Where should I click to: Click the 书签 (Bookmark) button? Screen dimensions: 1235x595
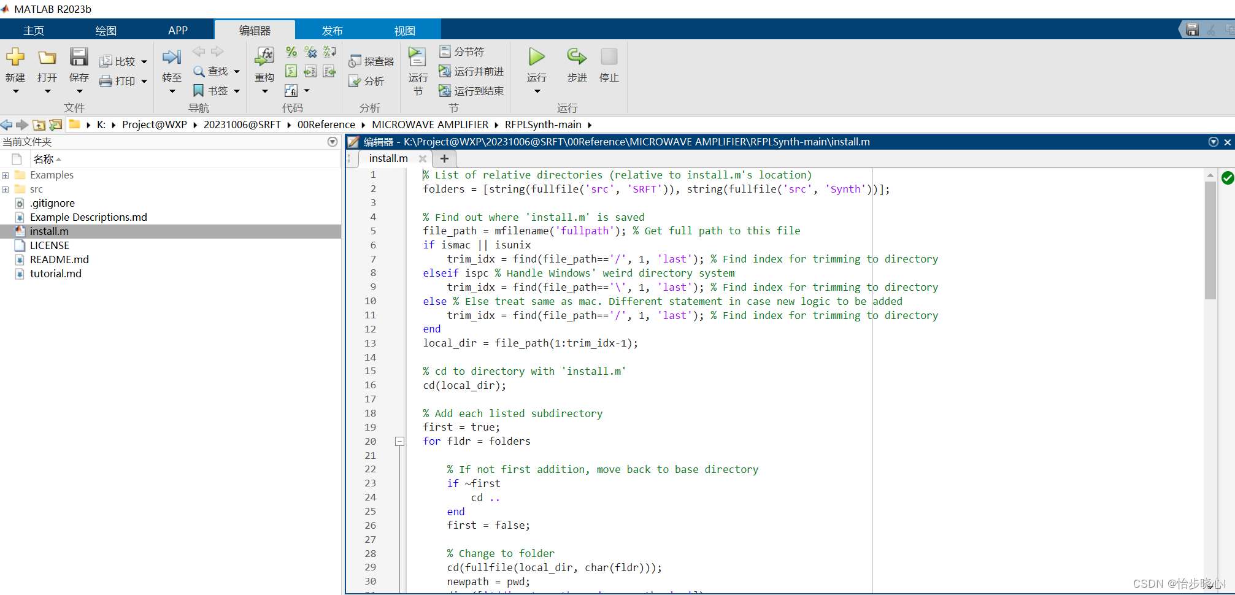pyautogui.click(x=210, y=91)
